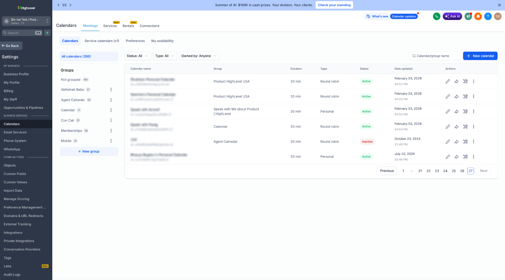This screenshot has height=280, width=505.
Task: Expand the Type: All filter dropdown
Action: pos(165,56)
